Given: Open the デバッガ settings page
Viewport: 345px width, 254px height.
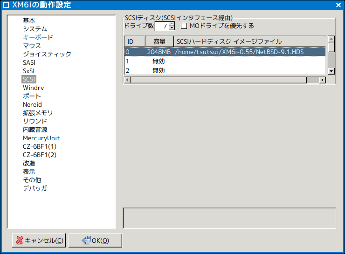Looking at the screenshot, I should [x=35, y=188].
